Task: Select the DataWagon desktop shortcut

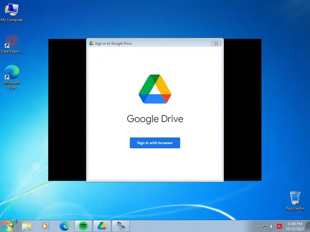Action: click(12, 44)
